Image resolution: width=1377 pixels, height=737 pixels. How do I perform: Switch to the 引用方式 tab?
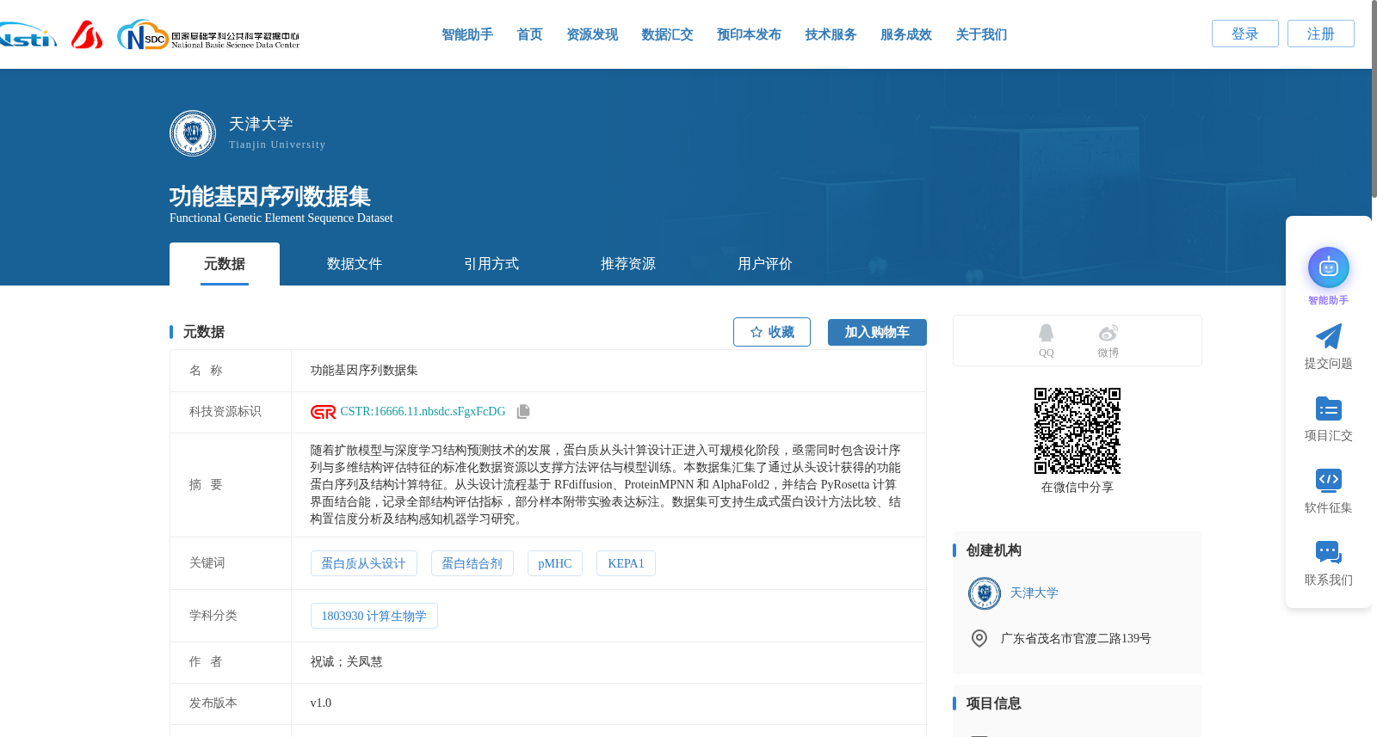(491, 264)
